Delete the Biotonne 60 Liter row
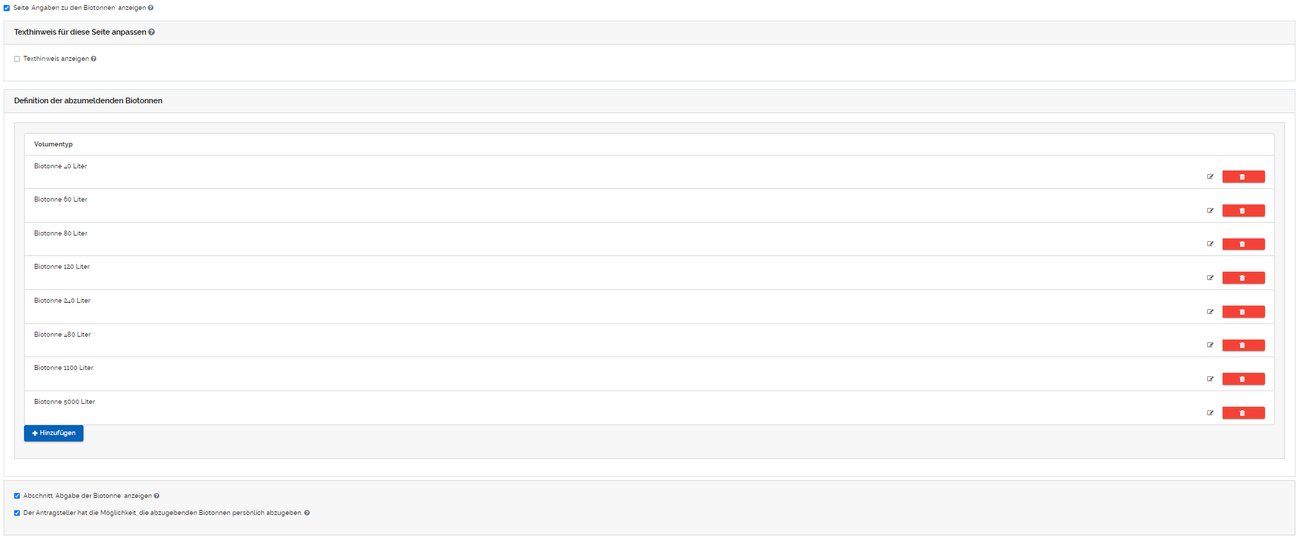Viewport: 1299px width, 539px height. click(1243, 211)
